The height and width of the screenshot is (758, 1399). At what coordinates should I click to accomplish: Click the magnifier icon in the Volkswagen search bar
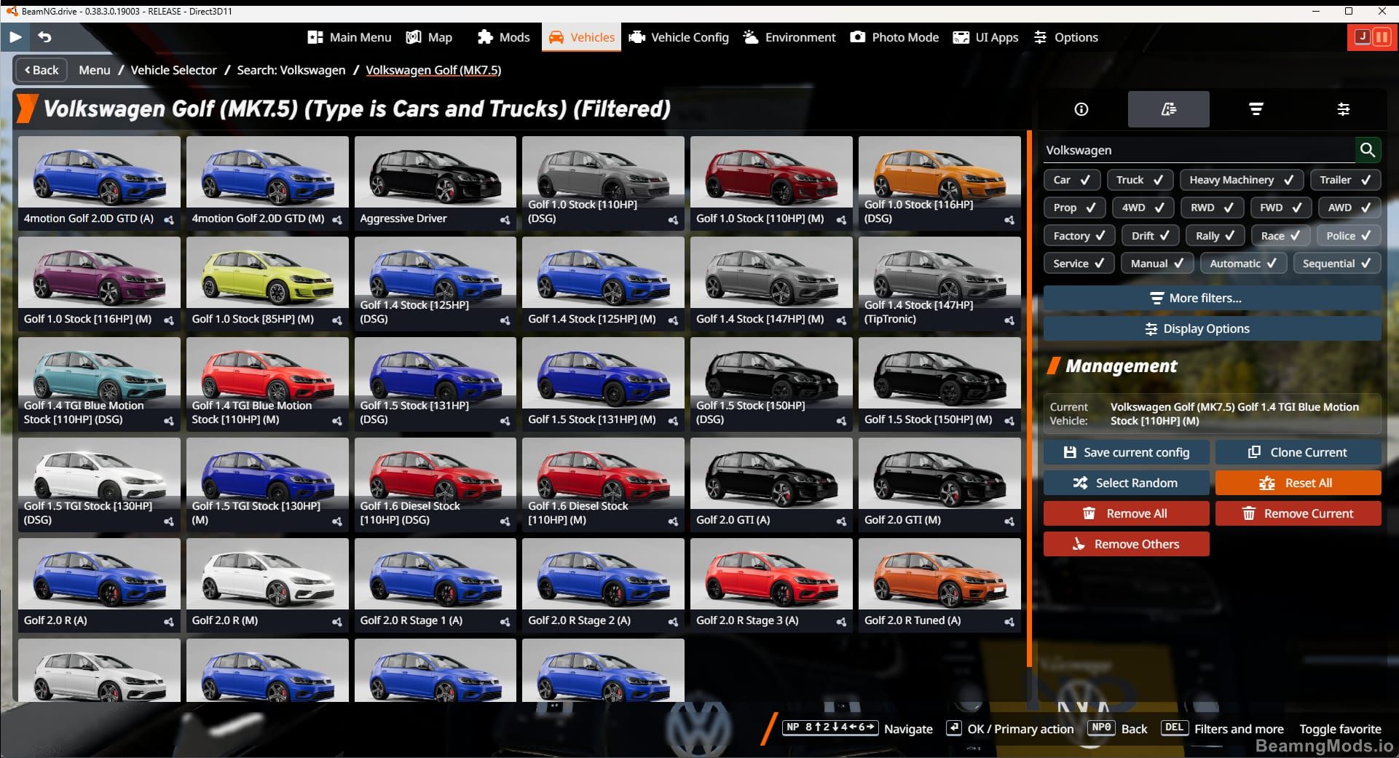[1368, 150]
